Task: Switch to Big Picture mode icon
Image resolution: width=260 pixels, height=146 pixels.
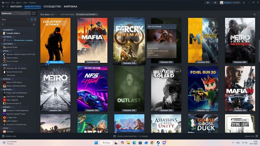Action: click(244, 3)
